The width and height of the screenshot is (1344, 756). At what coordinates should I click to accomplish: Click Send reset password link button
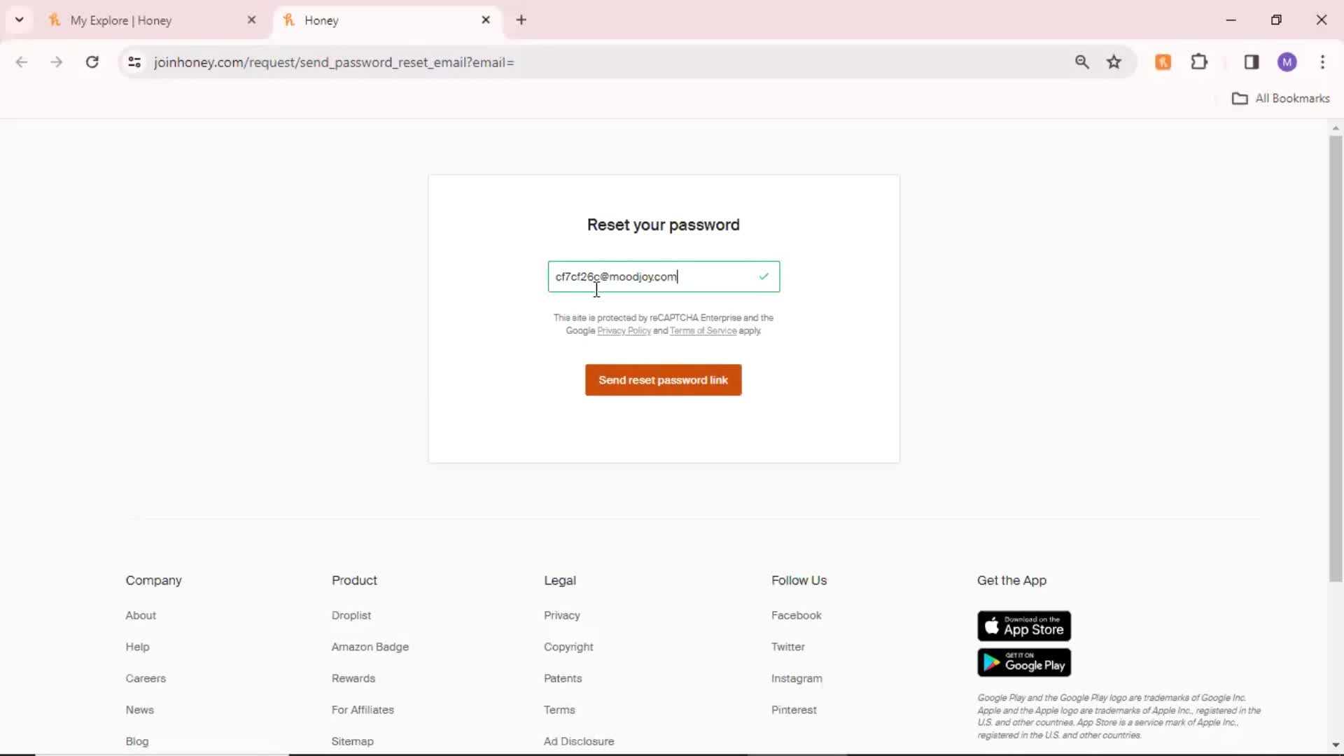[x=664, y=379]
